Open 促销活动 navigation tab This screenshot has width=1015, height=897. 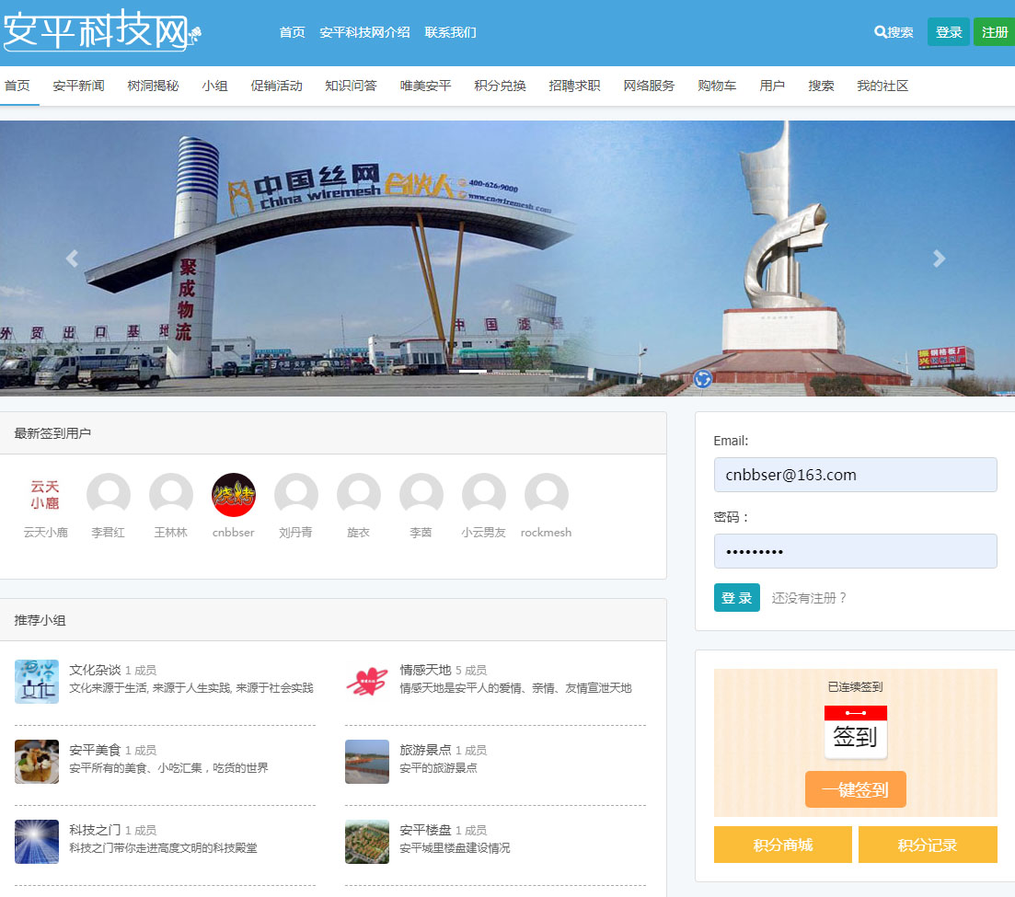[x=276, y=86]
